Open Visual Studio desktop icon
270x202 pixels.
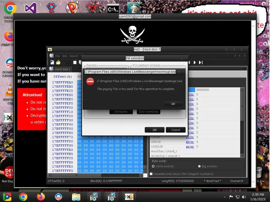31,8
